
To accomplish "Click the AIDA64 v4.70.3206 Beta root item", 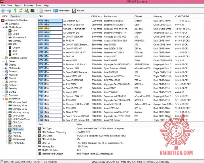I will (15, 20).
